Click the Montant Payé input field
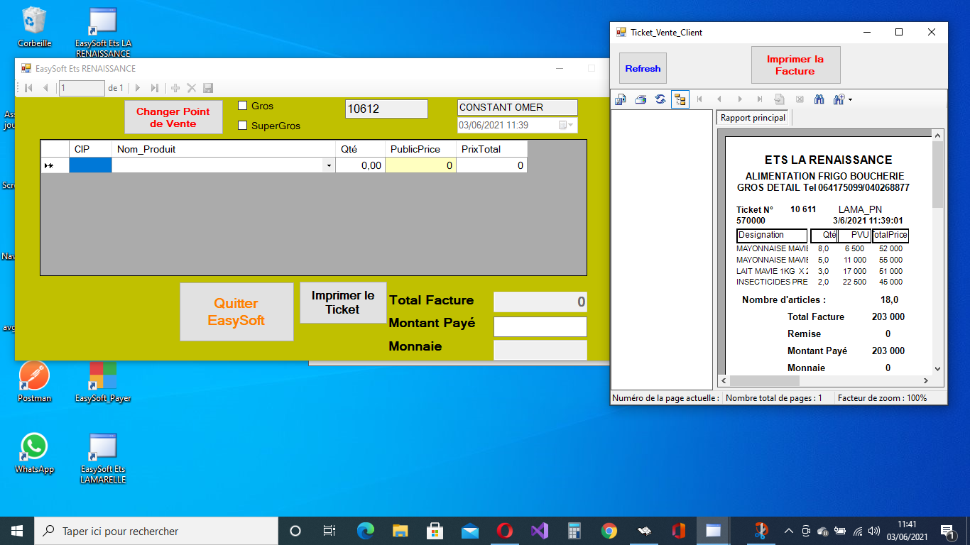Viewport: 970px width, 545px height. 540,326
